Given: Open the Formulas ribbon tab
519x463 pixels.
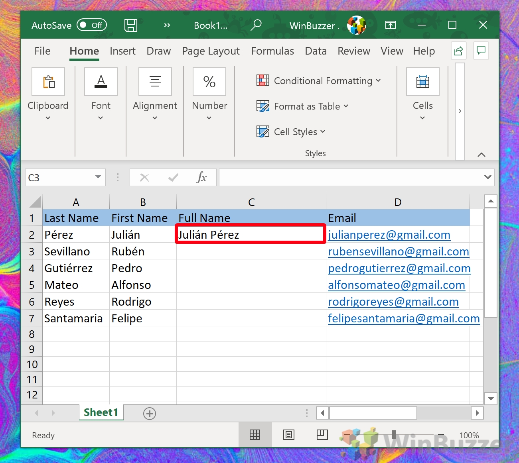Looking at the screenshot, I should (x=272, y=51).
